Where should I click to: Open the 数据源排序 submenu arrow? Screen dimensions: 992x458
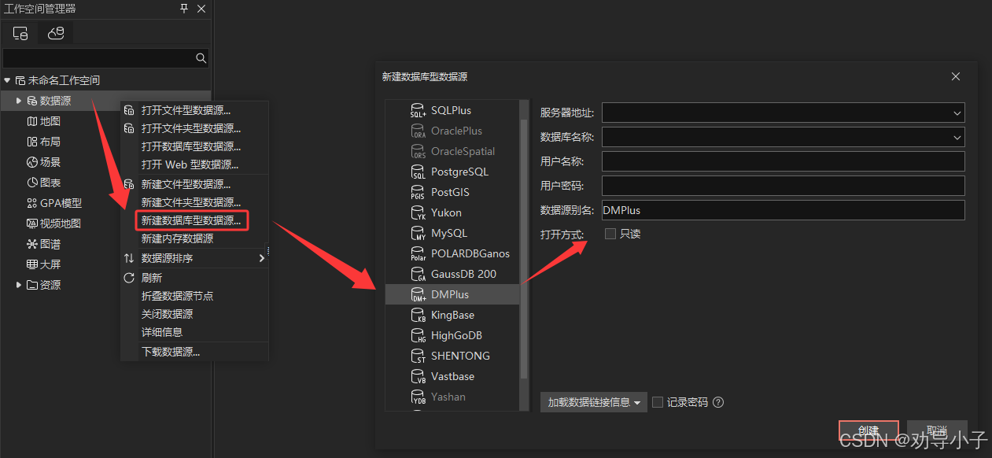pos(262,258)
